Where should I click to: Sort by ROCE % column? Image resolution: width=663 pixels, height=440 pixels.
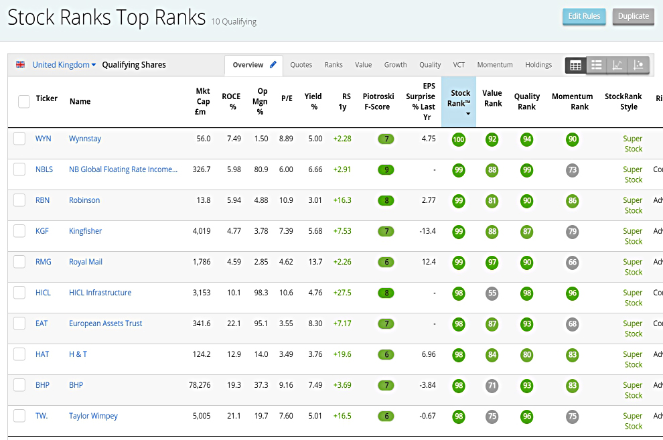(231, 101)
